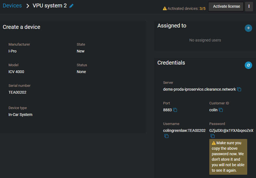This screenshot has height=178, width=256.
Task: Click the password copy warning notice
Action: click(228, 157)
